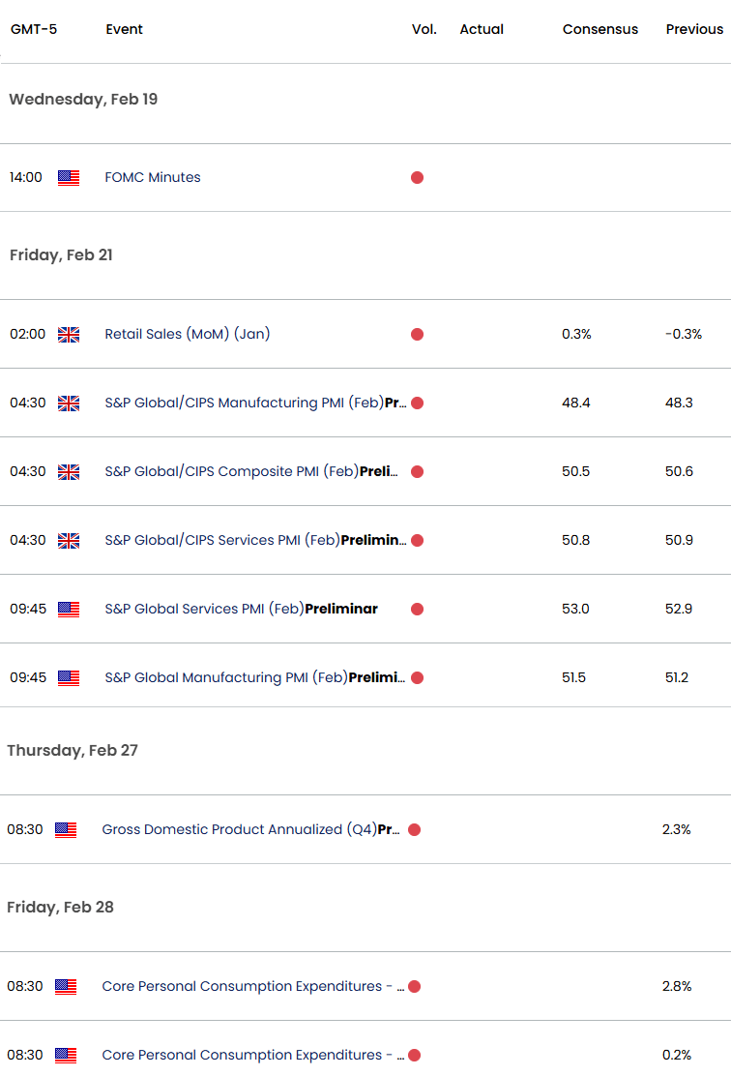The height and width of the screenshot is (1076, 731).
Task: Open Gross Domestic Product Annualized (Q4) event
Action: point(251,829)
